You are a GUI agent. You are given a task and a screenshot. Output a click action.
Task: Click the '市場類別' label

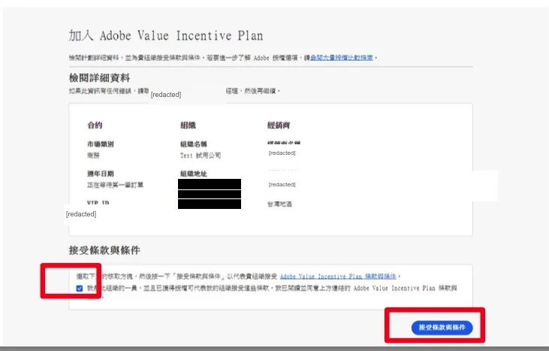101,144
